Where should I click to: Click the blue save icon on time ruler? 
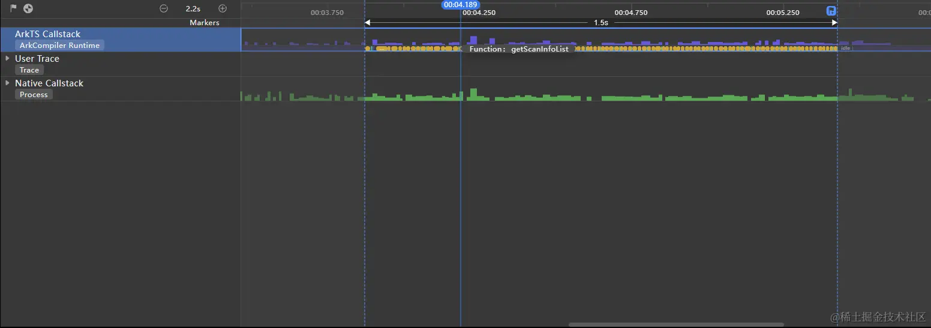[x=831, y=11]
